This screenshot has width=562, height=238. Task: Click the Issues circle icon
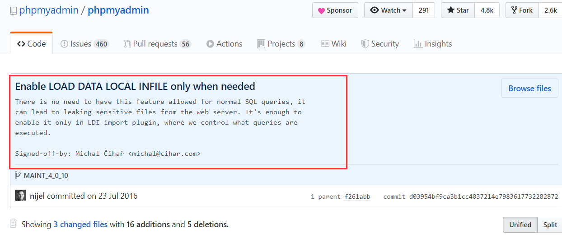click(64, 44)
